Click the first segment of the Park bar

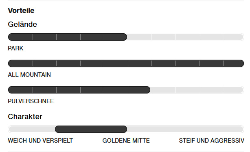[20, 37]
